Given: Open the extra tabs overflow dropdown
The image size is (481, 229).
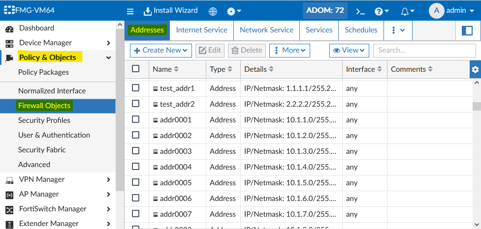Looking at the screenshot, I should [x=398, y=30].
